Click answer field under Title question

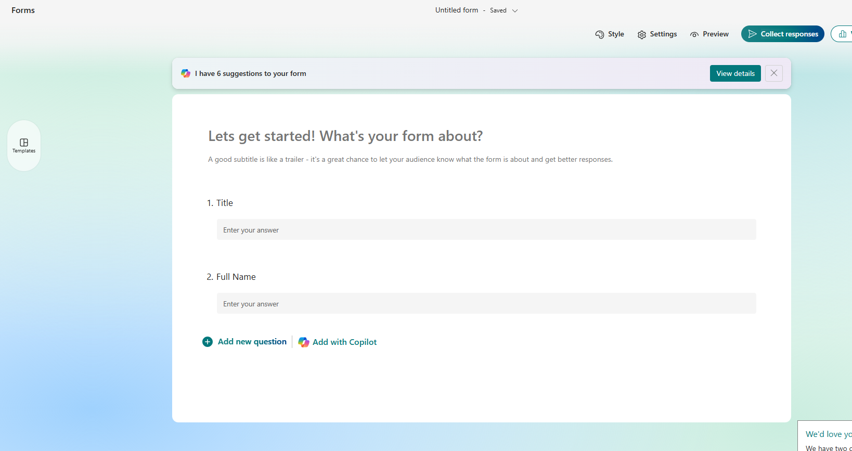486,230
